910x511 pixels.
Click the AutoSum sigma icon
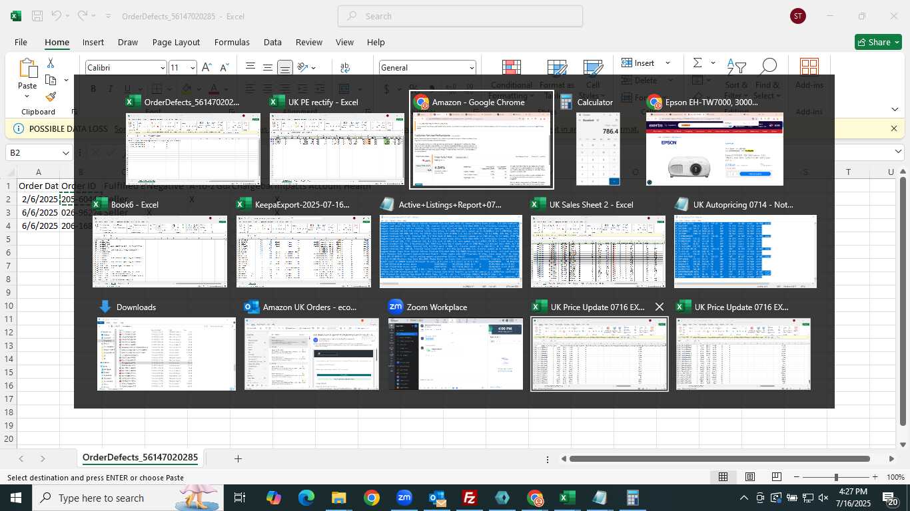[697, 63]
